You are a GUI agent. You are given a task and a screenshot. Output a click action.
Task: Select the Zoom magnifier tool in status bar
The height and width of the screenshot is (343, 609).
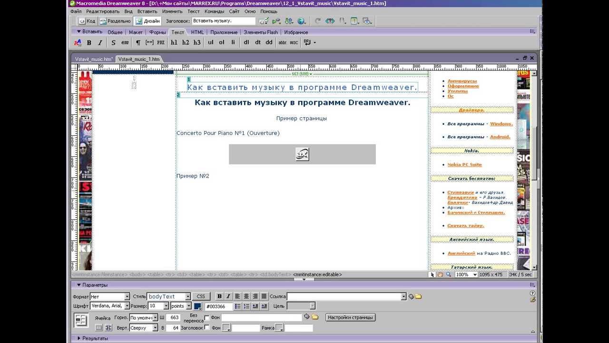pos(448,274)
